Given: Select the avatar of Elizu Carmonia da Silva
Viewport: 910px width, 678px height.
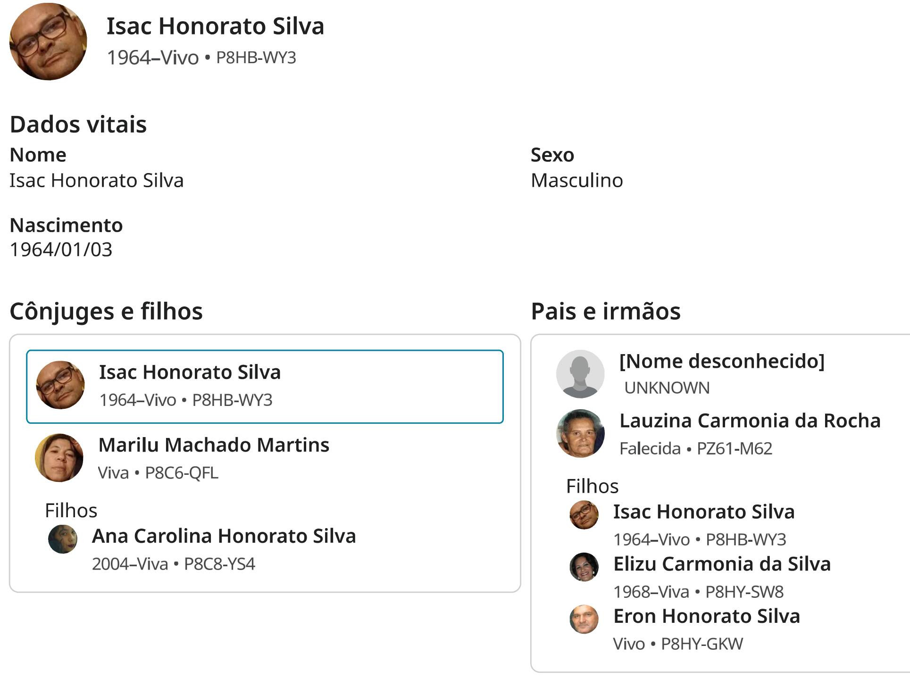Looking at the screenshot, I should pyautogui.click(x=584, y=567).
